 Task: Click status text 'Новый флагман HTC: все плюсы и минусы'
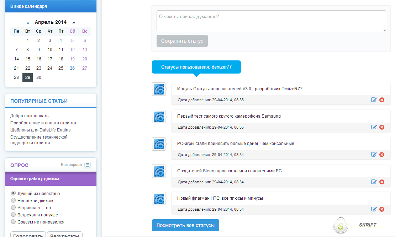220,198
